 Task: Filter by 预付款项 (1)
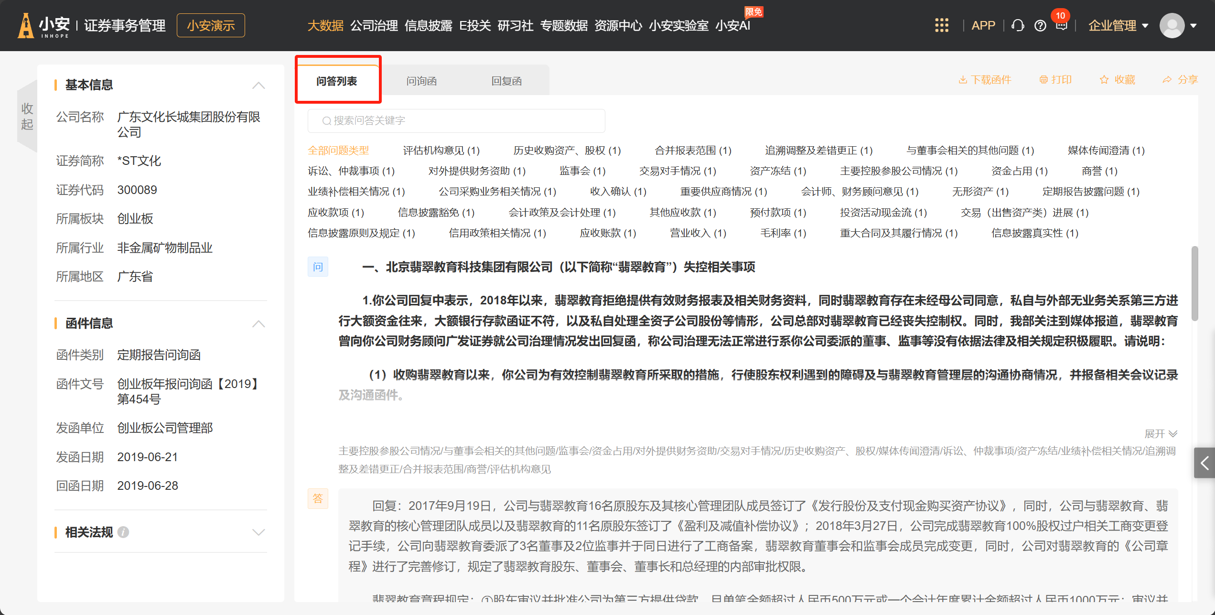coord(778,213)
